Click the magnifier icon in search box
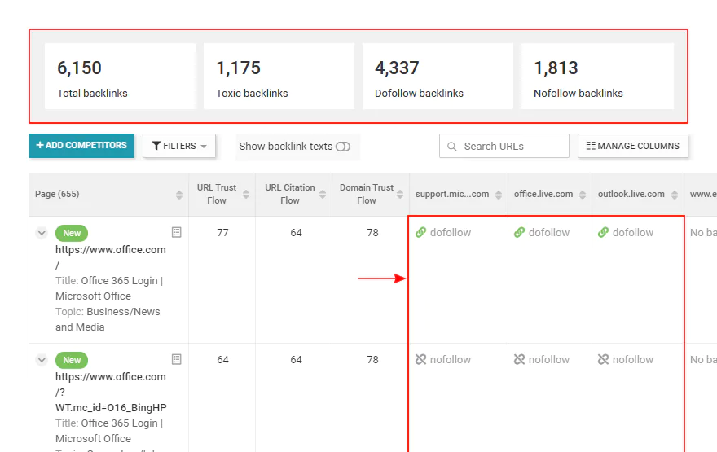This screenshot has width=717, height=452. pyautogui.click(x=451, y=147)
